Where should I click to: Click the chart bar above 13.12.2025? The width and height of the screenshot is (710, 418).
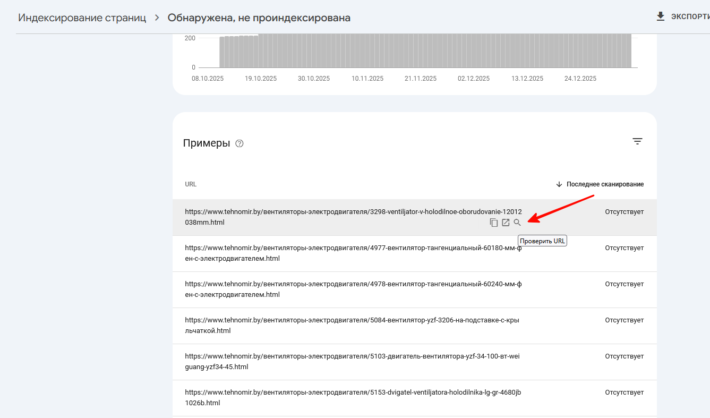click(527, 51)
